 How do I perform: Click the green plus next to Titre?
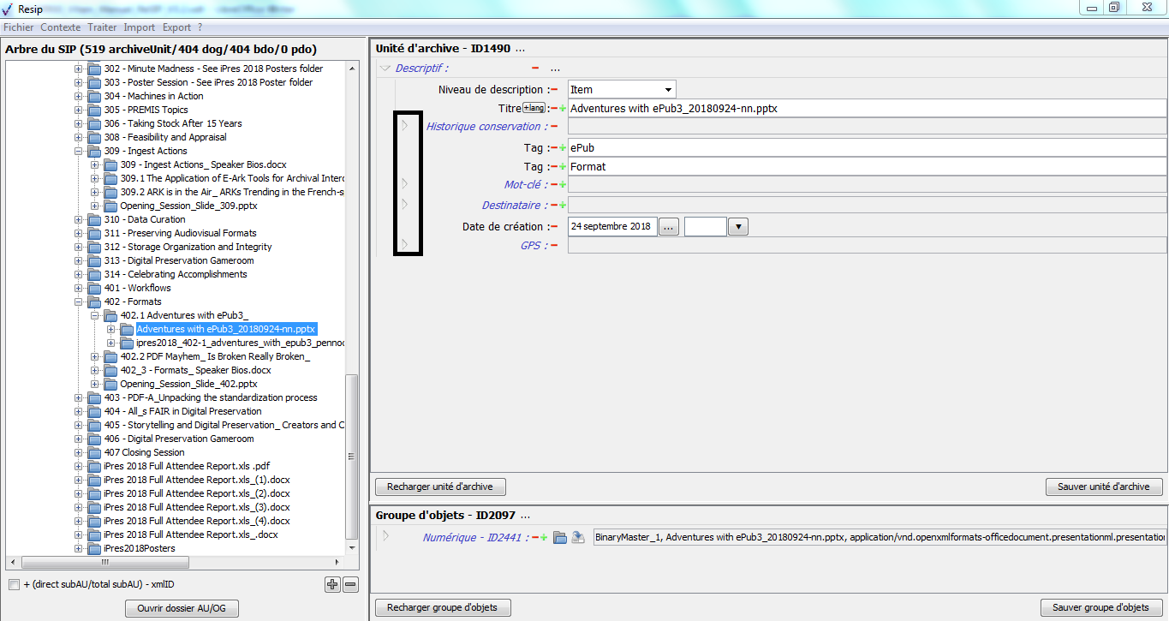coord(563,109)
